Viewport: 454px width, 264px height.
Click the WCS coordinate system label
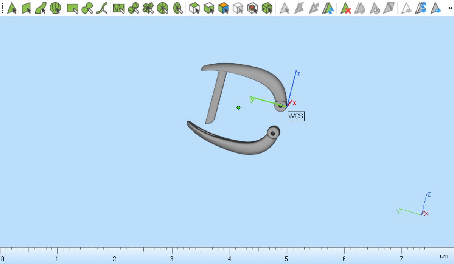pyautogui.click(x=296, y=116)
